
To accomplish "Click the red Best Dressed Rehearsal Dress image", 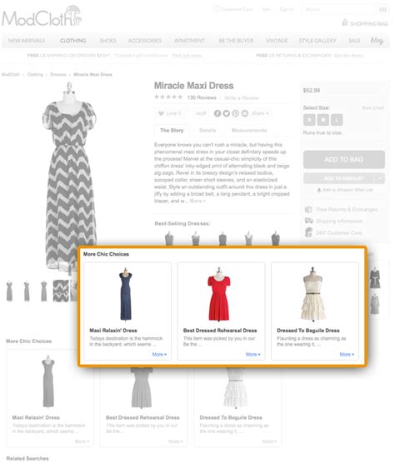I will click(x=219, y=294).
